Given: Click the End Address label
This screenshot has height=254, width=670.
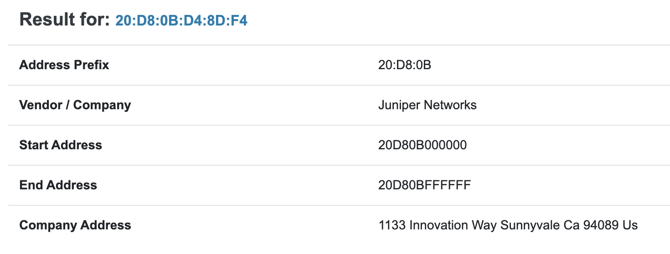Looking at the screenshot, I should point(58,185).
